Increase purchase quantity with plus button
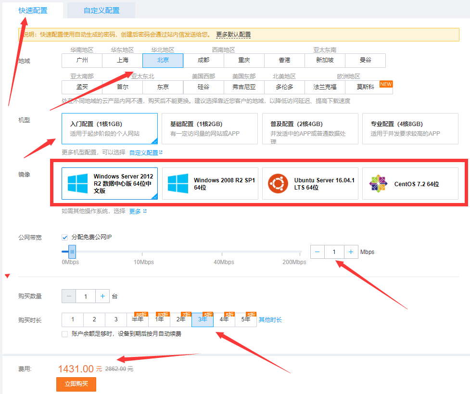 click(x=102, y=296)
